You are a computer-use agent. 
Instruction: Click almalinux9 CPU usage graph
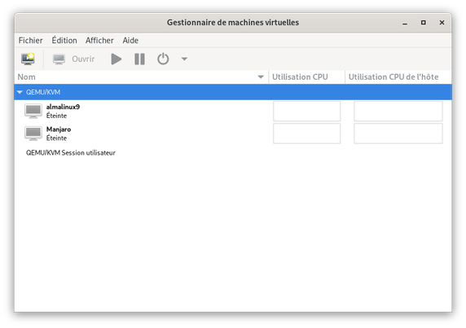(306, 111)
